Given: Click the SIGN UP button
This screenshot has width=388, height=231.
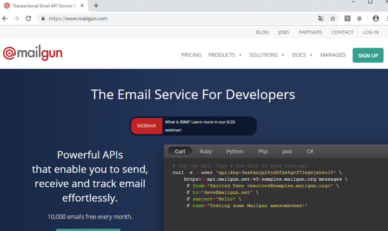Looking at the screenshot, I should click(368, 55).
